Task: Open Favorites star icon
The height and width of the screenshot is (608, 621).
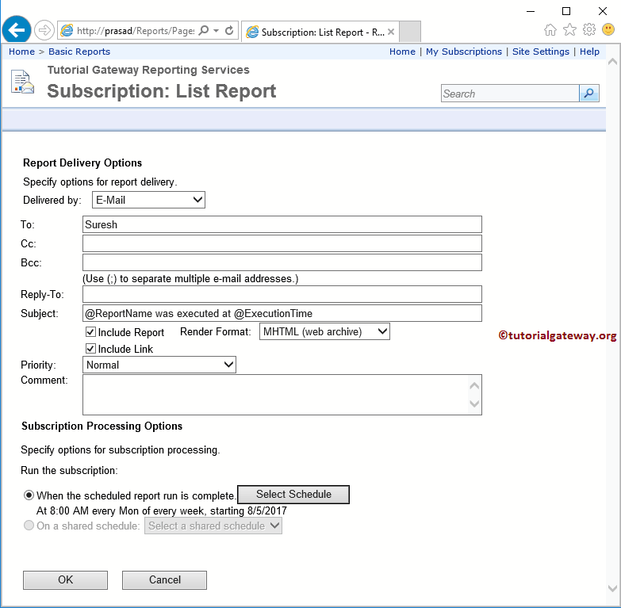Action: pos(569,29)
